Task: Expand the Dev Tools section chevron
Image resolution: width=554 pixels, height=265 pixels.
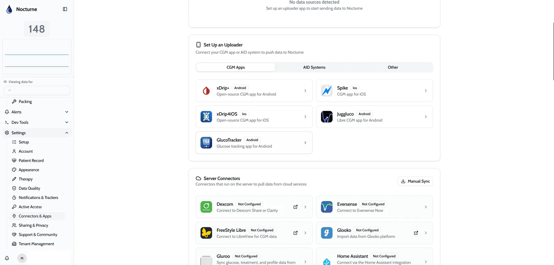Action: tap(67, 122)
